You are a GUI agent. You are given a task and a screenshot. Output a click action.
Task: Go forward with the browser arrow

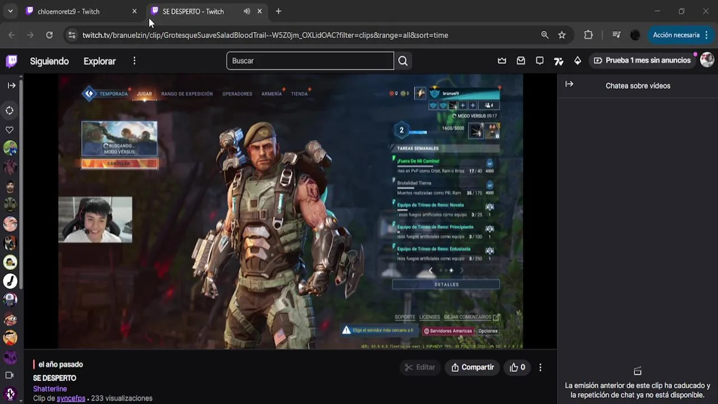[x=30, y=35]
